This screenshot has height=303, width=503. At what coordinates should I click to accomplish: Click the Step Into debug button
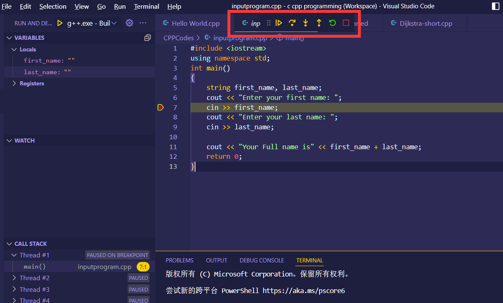tap(305, 23)
